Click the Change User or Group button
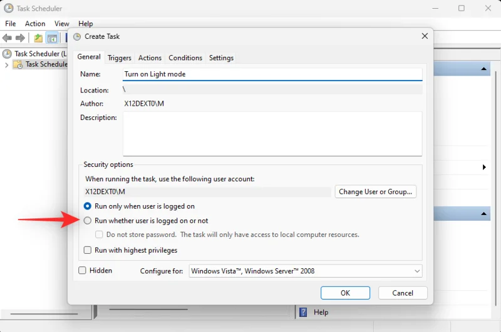501x332 pixels. 375,192
